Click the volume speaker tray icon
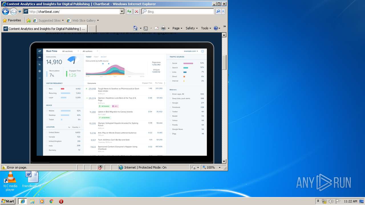 pyautogui.click(x=331, y=201)
